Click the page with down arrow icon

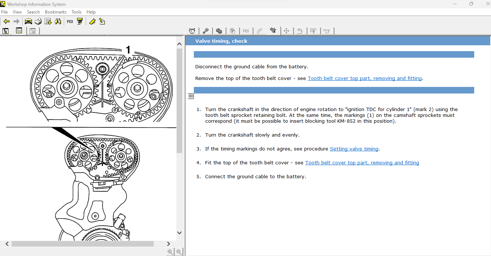point(48,22)
